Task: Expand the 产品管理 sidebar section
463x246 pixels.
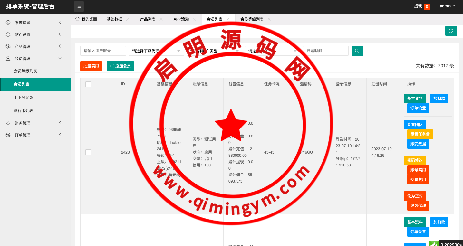Action: coord(60,46)
